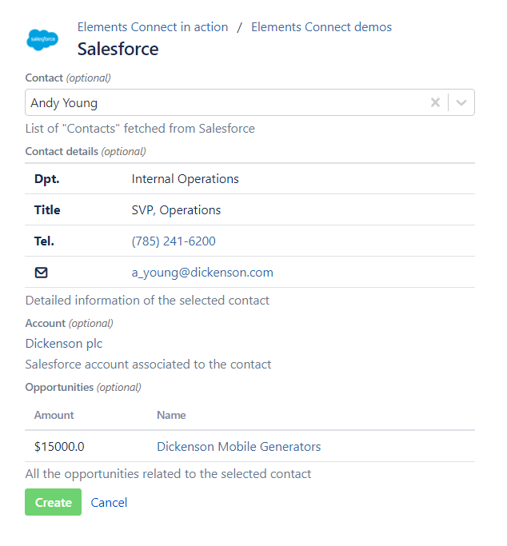Open the Elements Connect in action breadcrumb
The height and width of the screenshot is (546, 507).
153,27
